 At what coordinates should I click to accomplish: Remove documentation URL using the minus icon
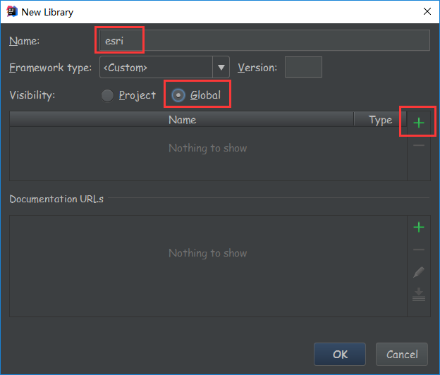point(418,250)
